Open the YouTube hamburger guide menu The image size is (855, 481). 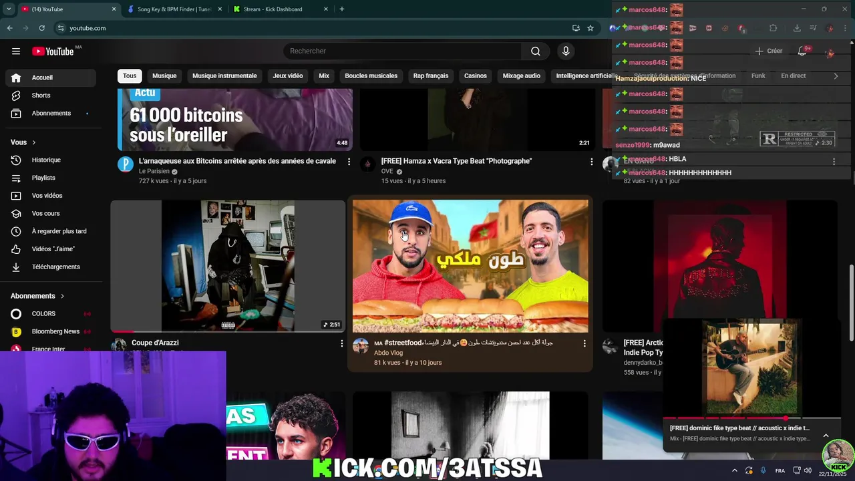click(16, 51)
